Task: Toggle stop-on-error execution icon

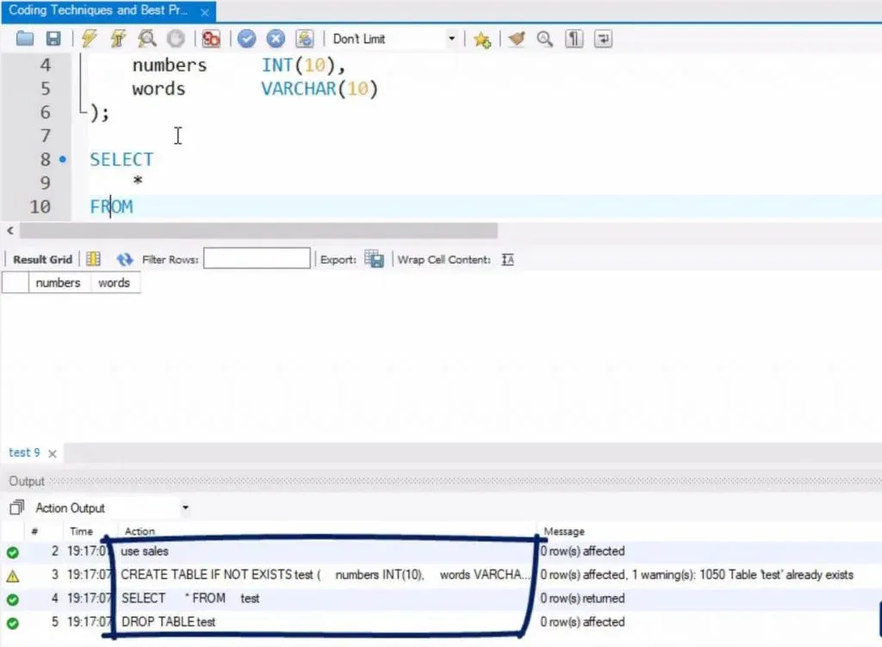Action: pos(211,39)
